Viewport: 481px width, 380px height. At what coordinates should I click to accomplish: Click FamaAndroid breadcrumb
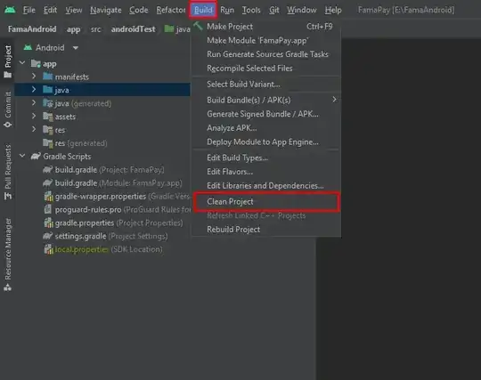point(32,29)
